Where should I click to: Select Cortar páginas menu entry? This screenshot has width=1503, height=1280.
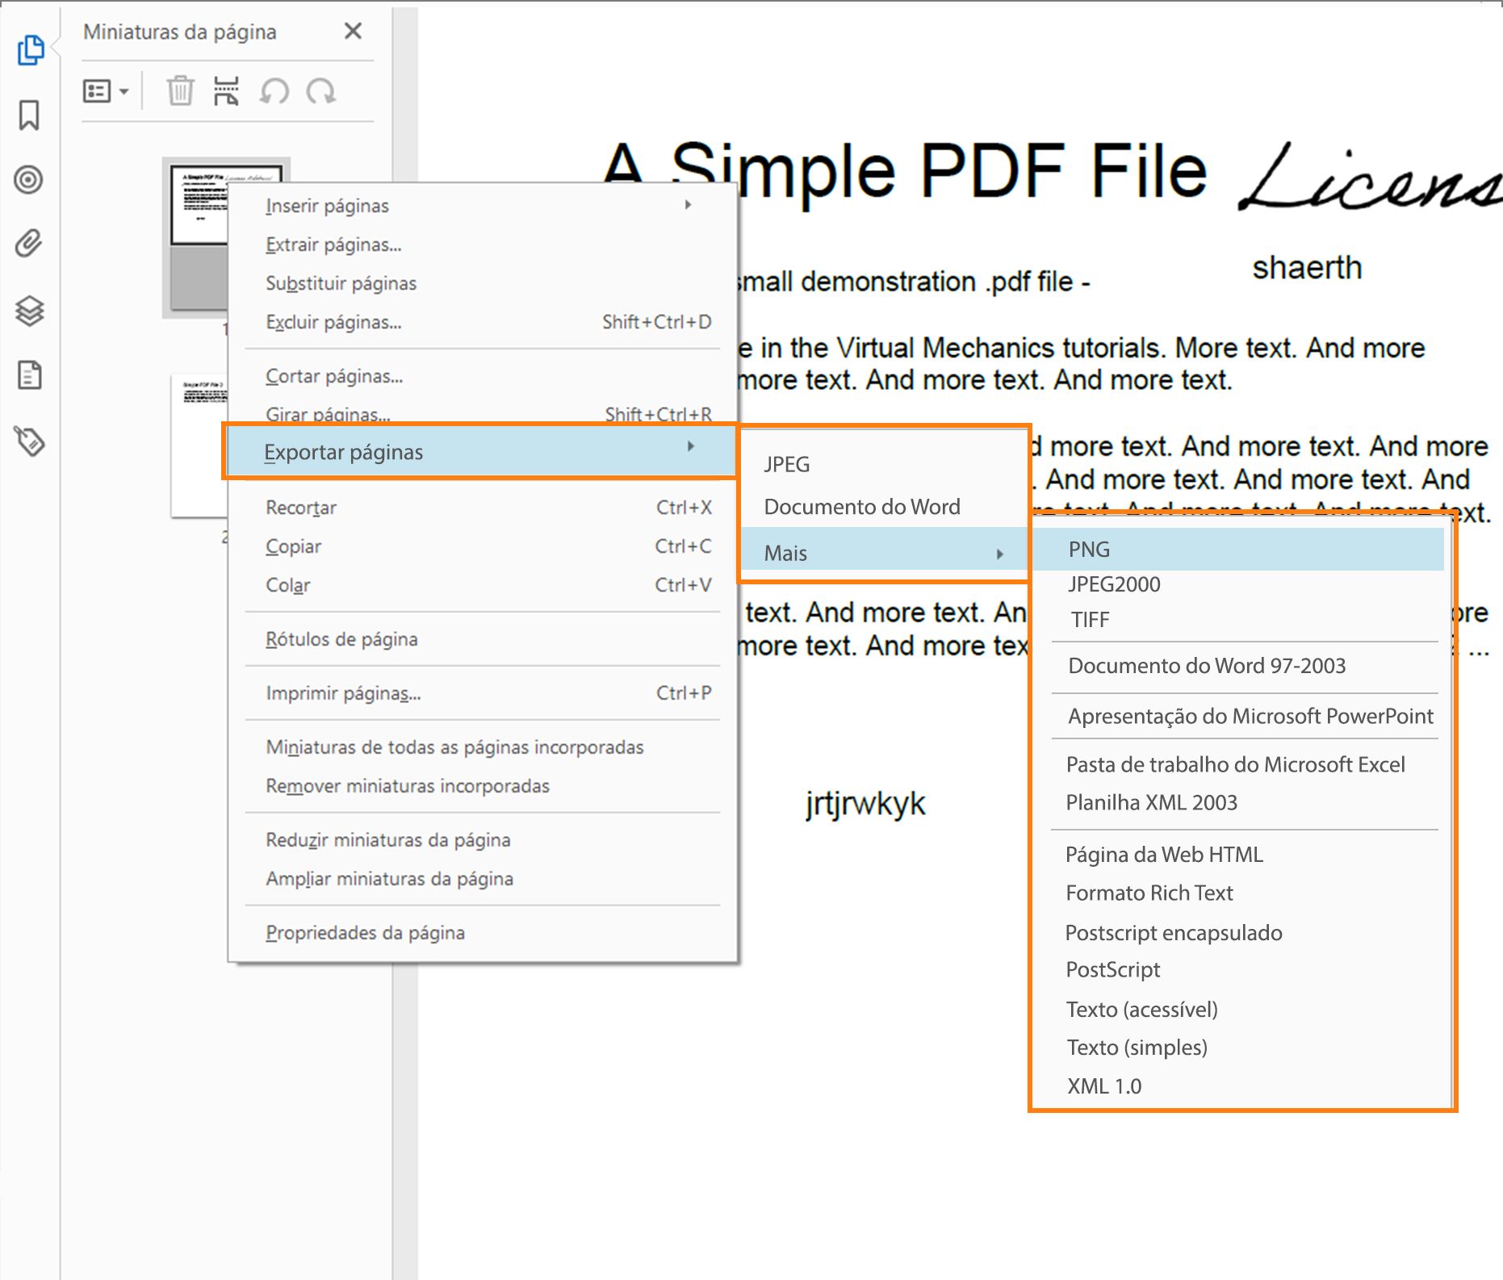pos(483,376)
